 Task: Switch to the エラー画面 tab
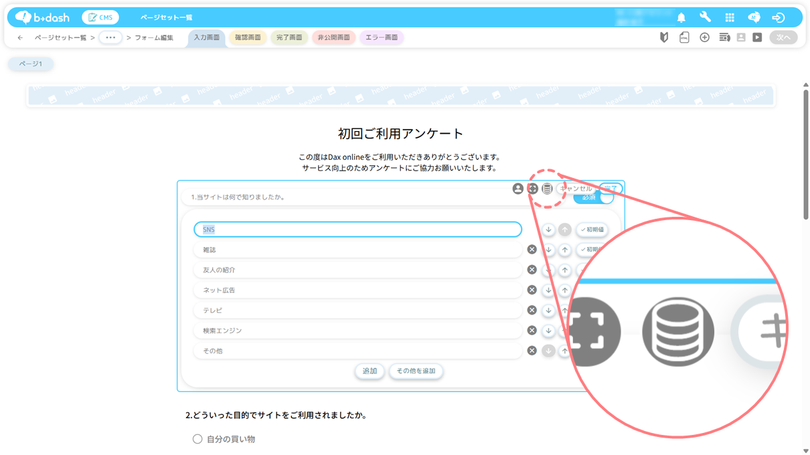(382, 37)
